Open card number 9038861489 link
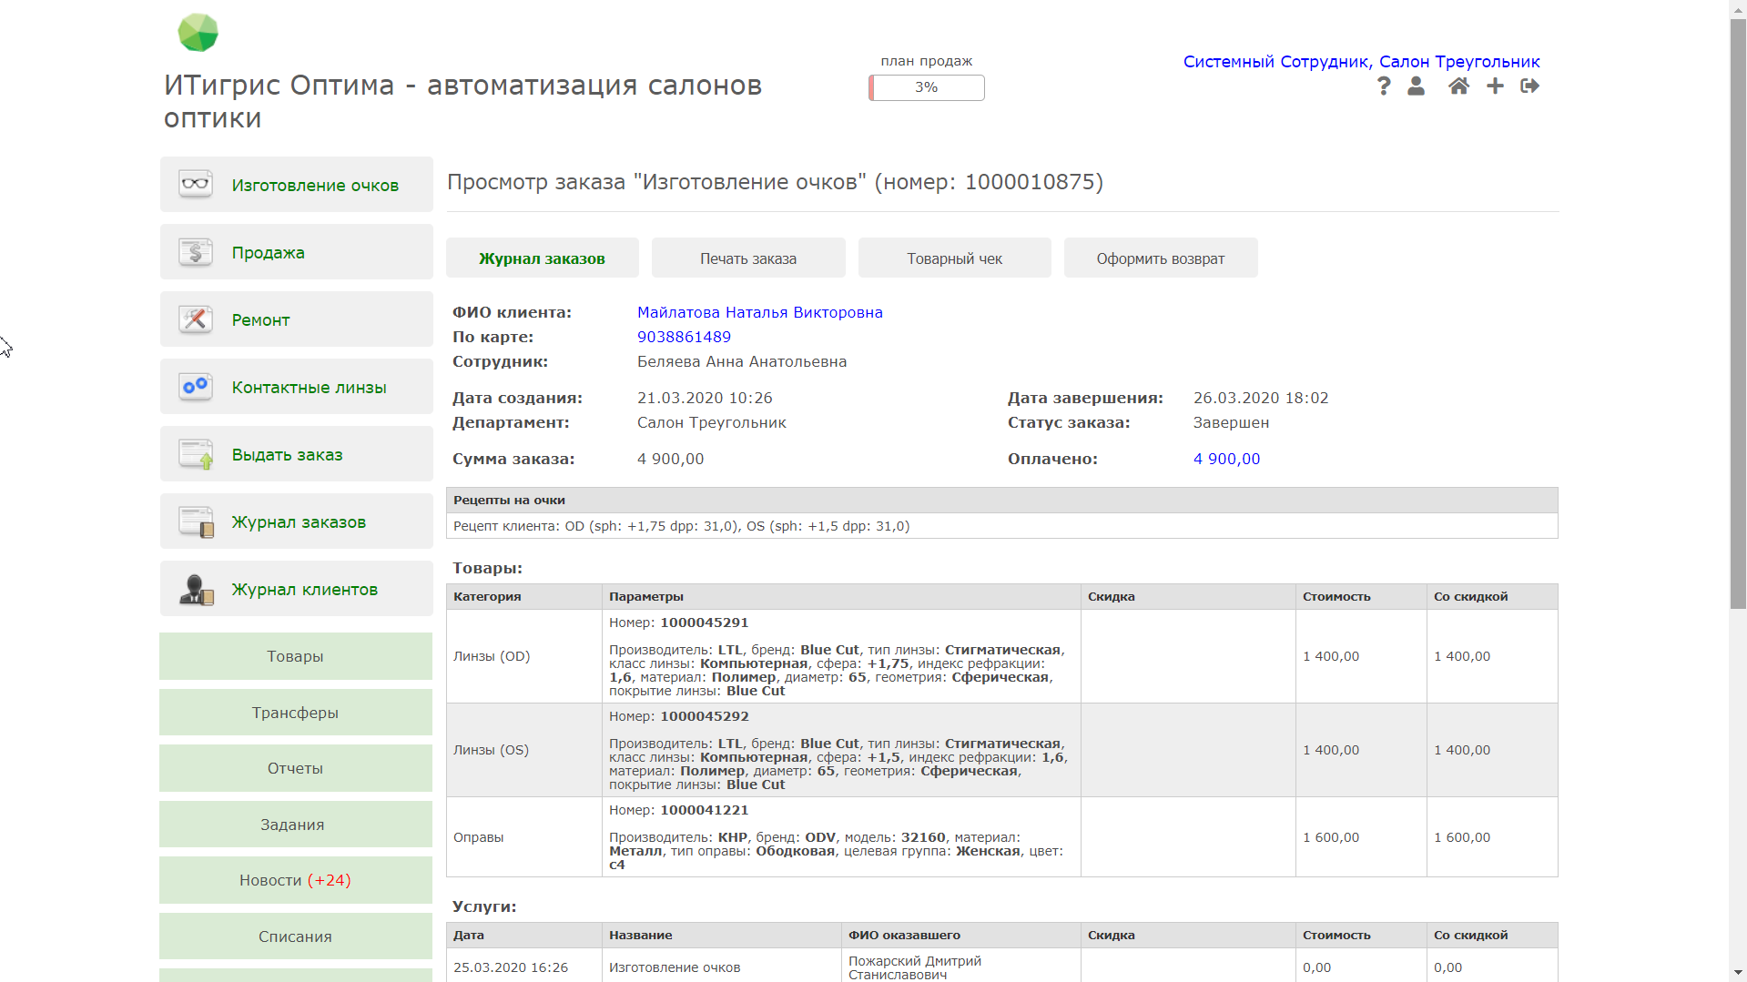 pos(684,337)
